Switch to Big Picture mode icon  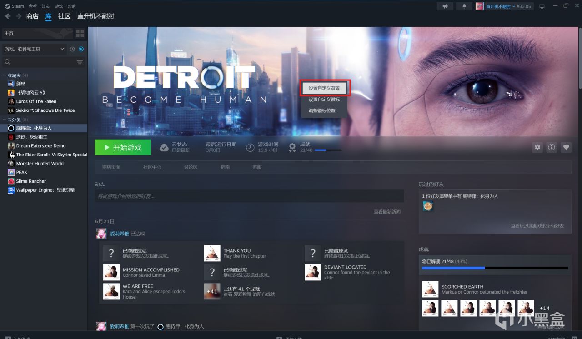point(542,6)
